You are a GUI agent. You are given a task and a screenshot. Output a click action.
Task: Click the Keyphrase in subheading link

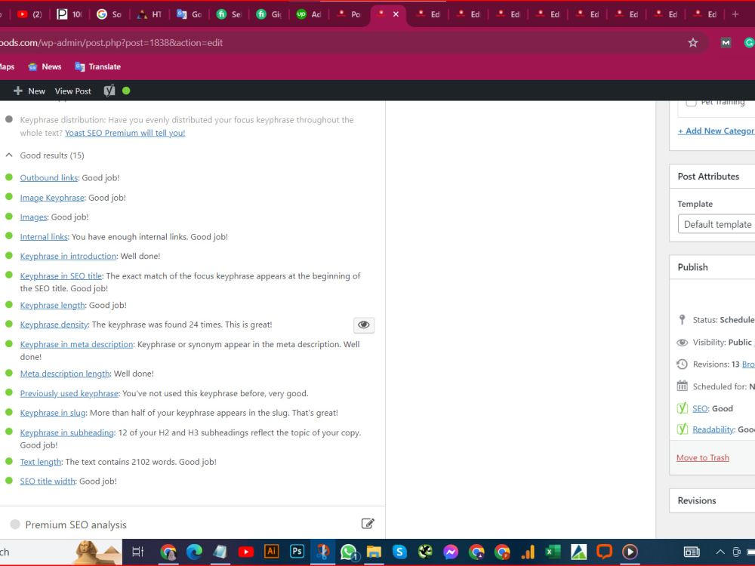(67, 432)
